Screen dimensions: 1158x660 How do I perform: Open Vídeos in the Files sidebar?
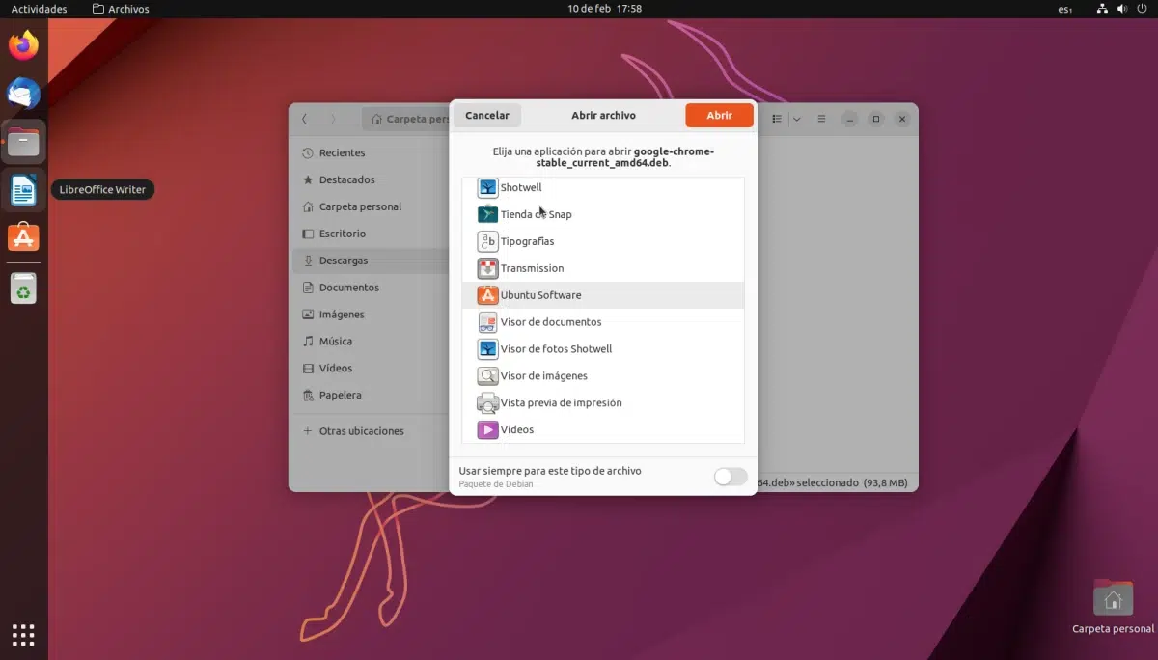tap(369, 368)
